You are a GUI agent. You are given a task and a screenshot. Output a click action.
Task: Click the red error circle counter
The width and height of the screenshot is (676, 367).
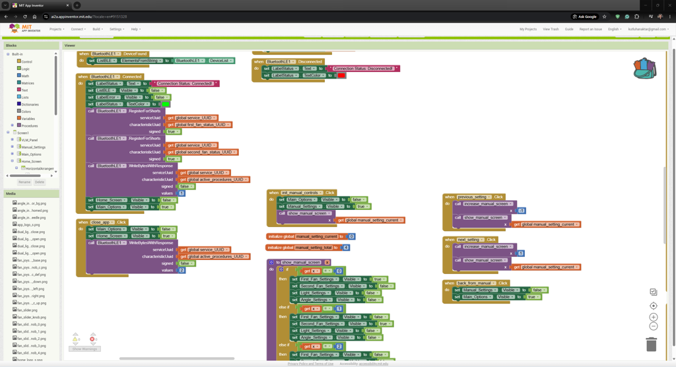(92, 339)
